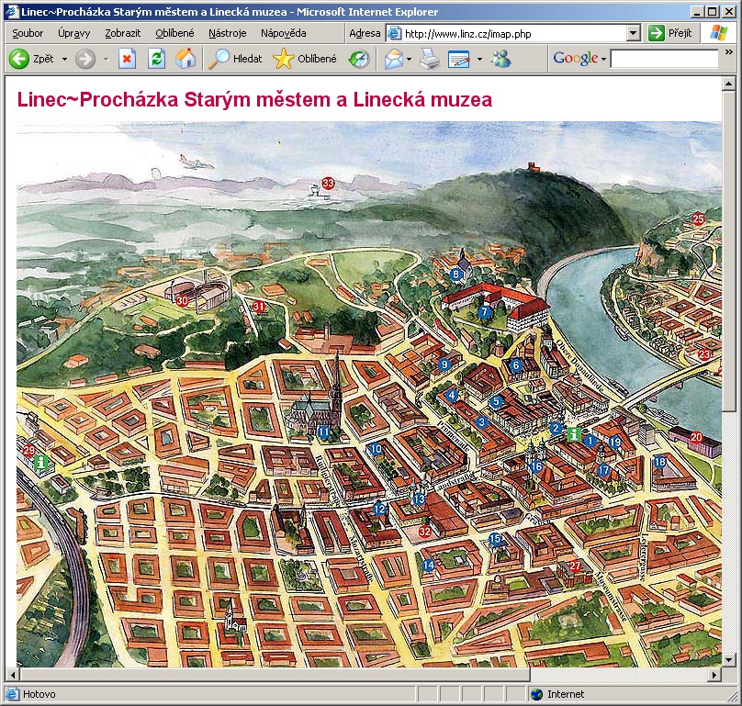Click red map marker 20 by river
742x706 pixels.
pyautogui.click(x=696, y=437)
